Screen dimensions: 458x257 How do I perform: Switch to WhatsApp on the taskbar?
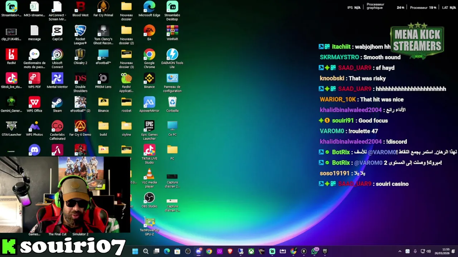click(315, 251)
